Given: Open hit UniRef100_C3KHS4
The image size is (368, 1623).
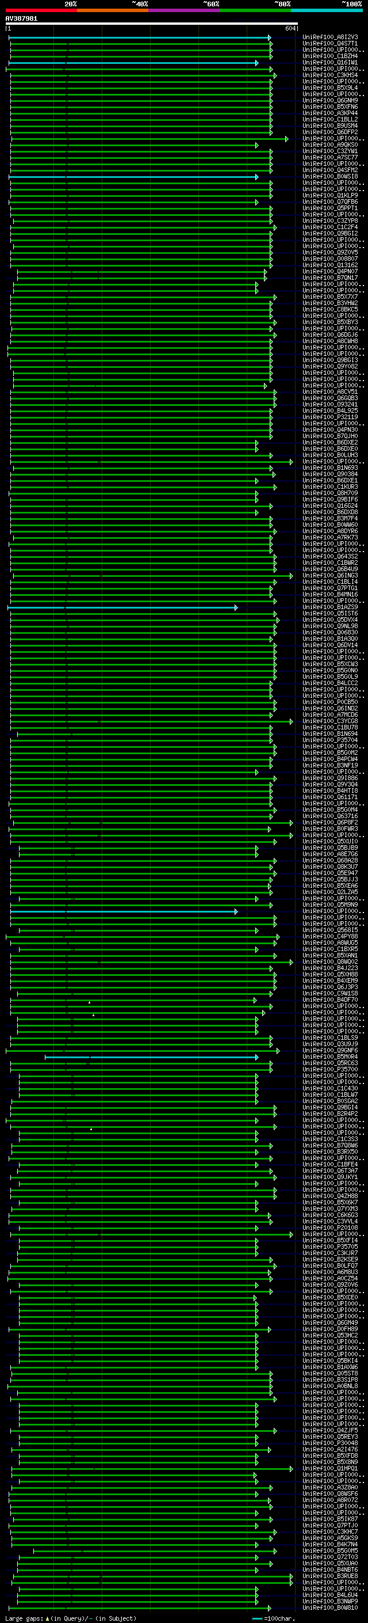Looking at the screenshot, I should (x=330, y=75).
